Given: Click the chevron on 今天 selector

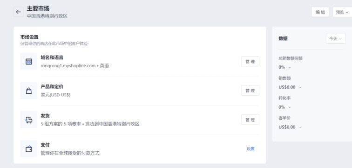Looking at the screenshot, I should click(340, 39).
